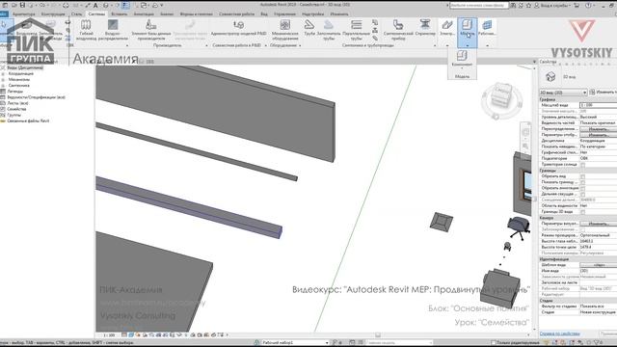Screen dimensions: 617x347
Task: Expand the Families (Семейства) tree node
Action: click(x=3, y=109)
